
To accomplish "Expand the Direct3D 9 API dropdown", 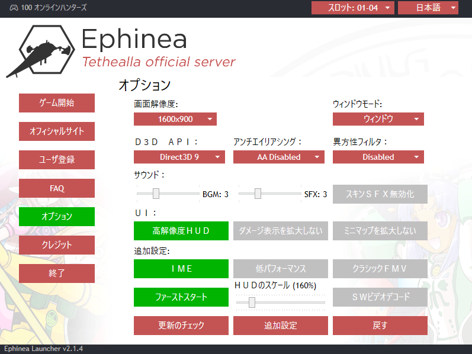I will click(x=179, y=157).
